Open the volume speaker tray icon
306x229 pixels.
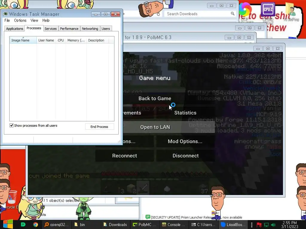point(273,225)
